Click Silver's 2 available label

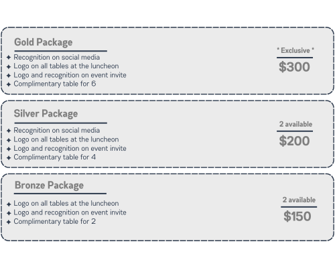tap(295, 124)
